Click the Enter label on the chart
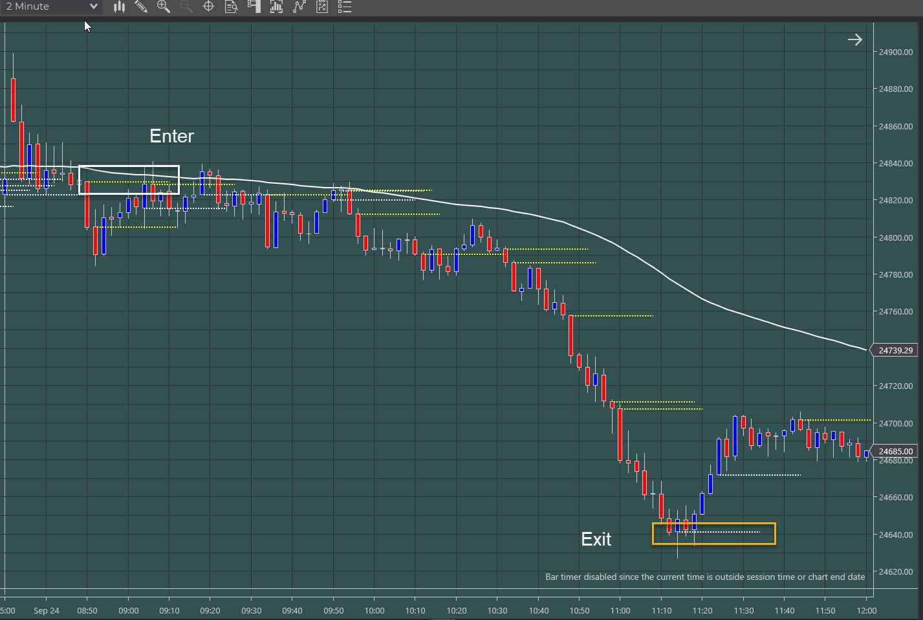The width and height of the screenshot is (923, 620). pos(171,136)
